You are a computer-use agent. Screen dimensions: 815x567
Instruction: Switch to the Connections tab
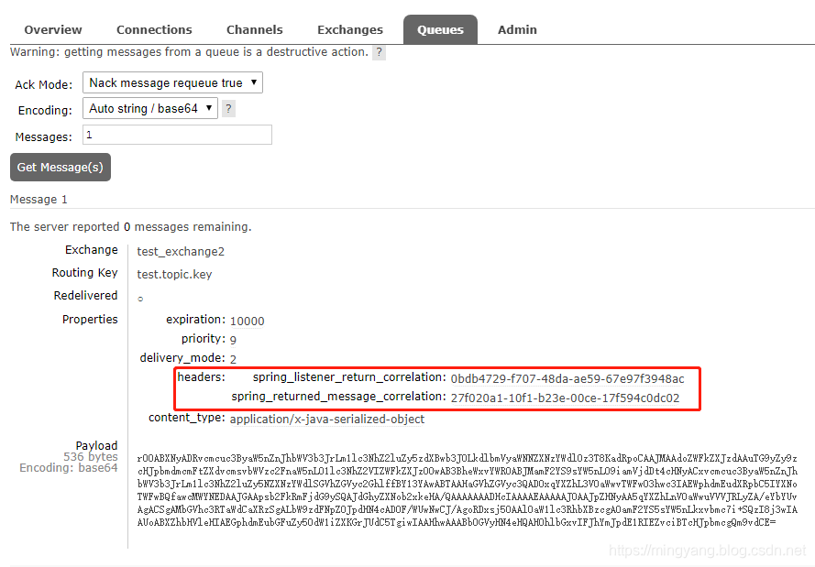pos(153,29)
